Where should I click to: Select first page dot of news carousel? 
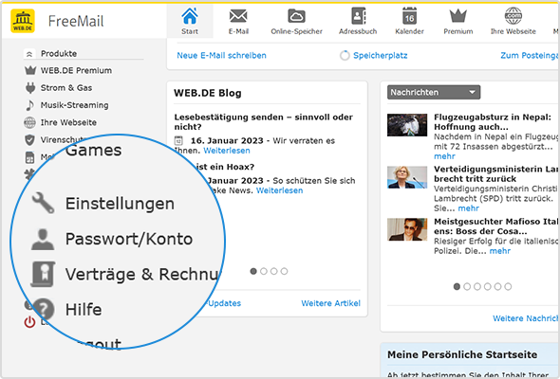click(457, 287)
